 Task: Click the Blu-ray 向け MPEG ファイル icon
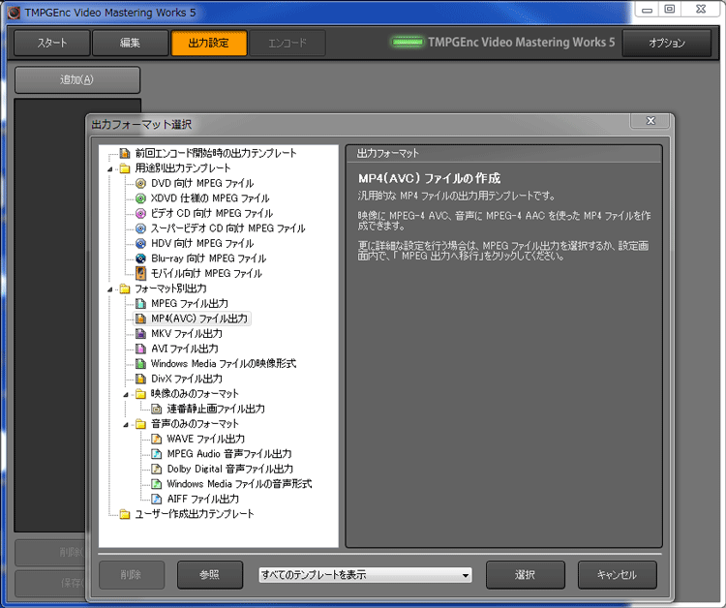pos(141,258)
